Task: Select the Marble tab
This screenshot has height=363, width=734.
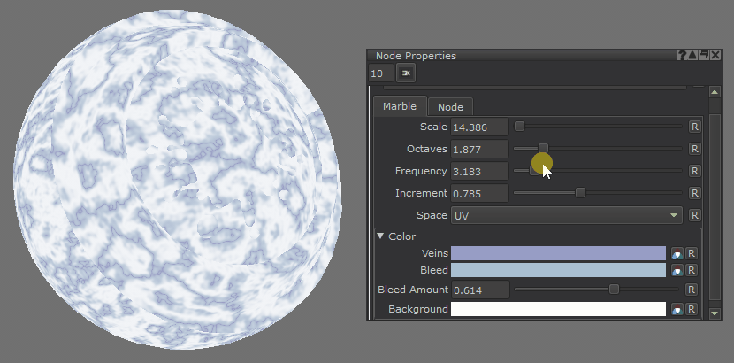Action: pyautogui.click(x=400, y=106)
